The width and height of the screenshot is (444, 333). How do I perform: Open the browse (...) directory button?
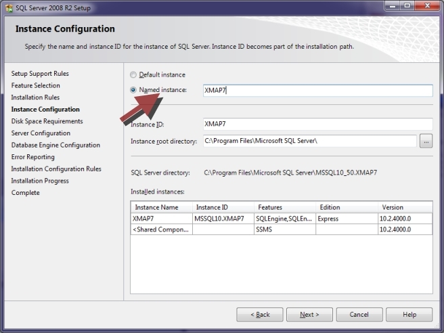pyautogui.click(x=426, y=141)
